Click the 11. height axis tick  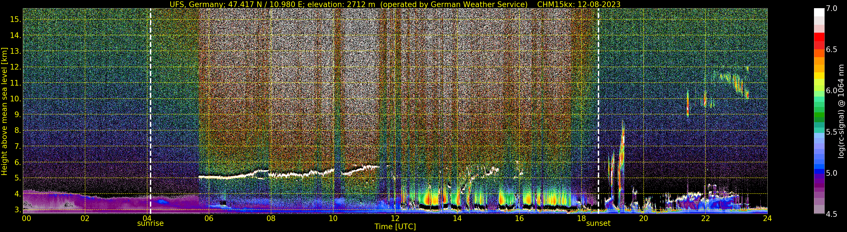pos(16,83)
